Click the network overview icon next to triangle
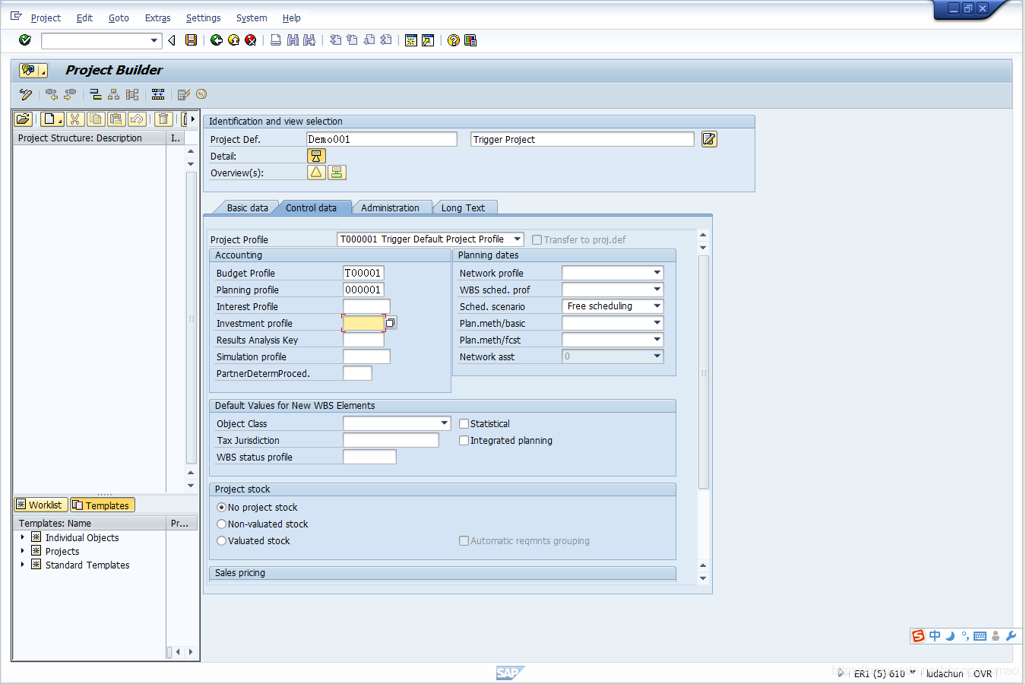This screenshot has height=684, width=1026. click(337, 173)
